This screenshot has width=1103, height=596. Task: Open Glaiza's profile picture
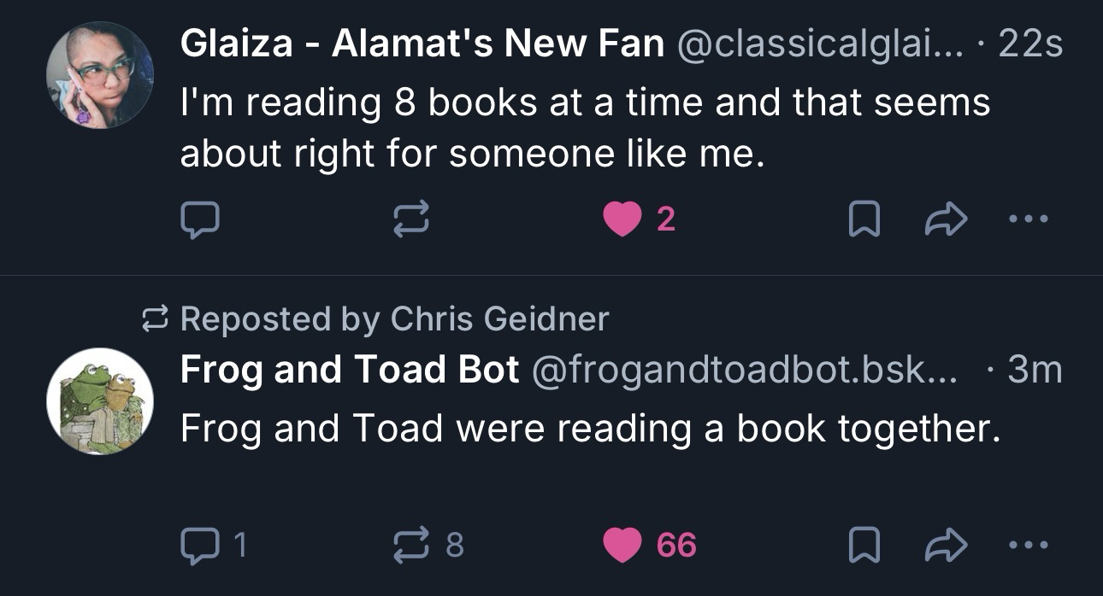click(x=99, y=75)
